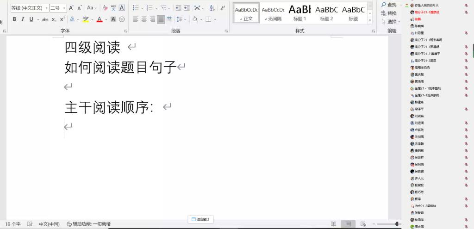Click the clear all formatting icon
Screen dimensions: 474x229
(105, 8)
